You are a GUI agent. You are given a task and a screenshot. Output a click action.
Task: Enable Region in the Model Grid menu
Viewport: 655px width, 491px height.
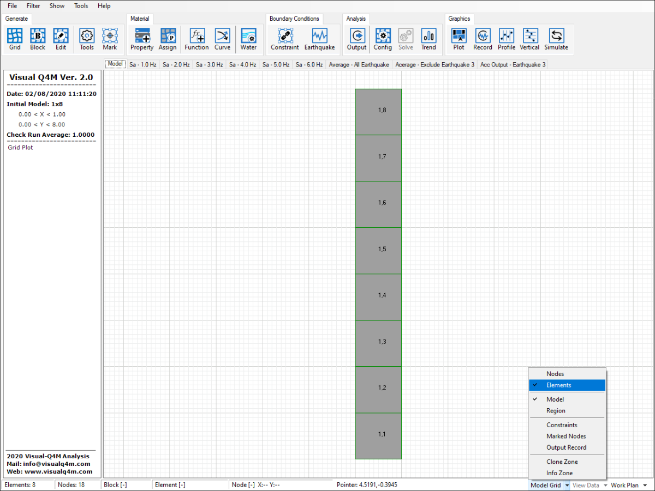[x=567, y=411]
